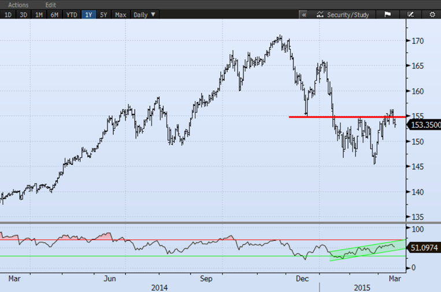This screenshot has width=441, height=292.
Task: Select the green RSI trend channel
Action: click(x=364, y=249)
